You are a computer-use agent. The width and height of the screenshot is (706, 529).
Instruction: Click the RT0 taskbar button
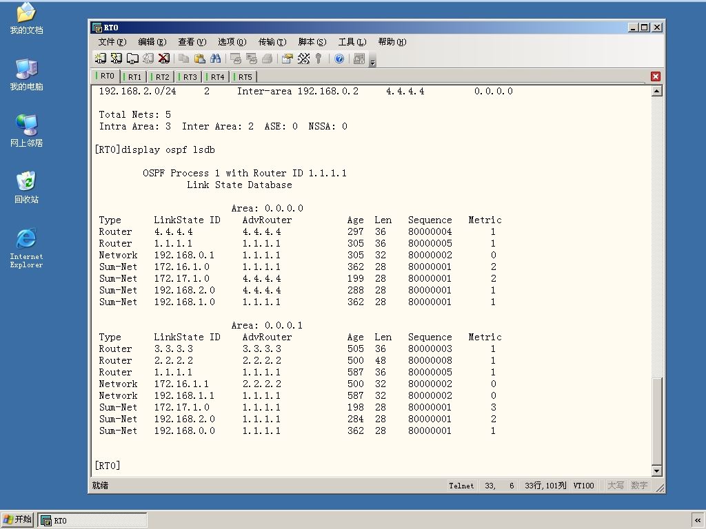click(92, 521)
